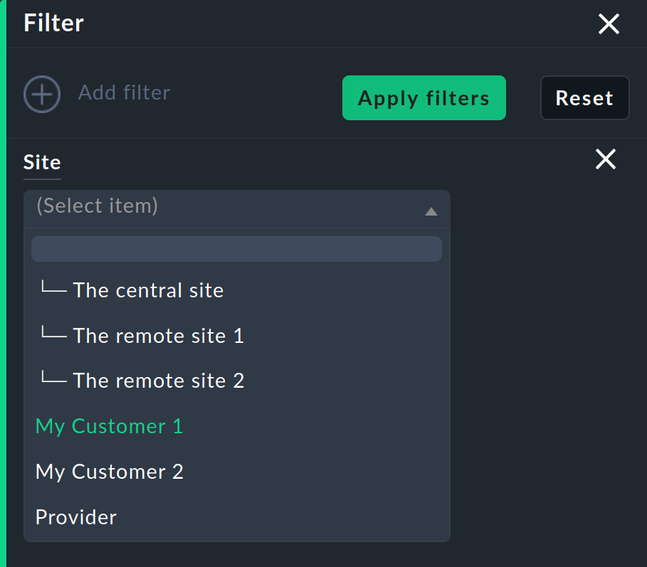Click the underlined 'Site' filter heading

(42, 163)
